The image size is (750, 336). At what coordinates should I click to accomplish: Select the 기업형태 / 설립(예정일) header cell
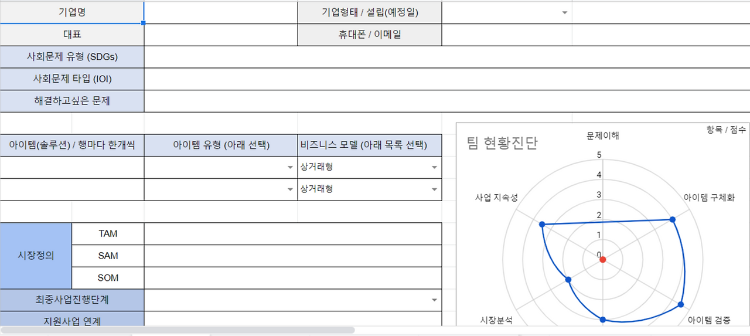370,12
